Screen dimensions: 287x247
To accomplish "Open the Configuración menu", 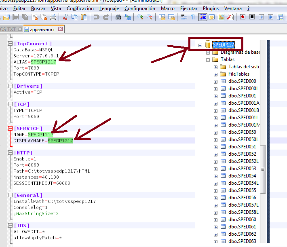I will pyautogui.click(x=139, y=8).
